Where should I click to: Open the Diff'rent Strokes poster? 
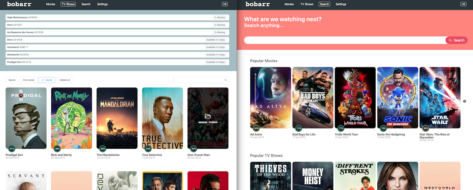tap(355, 176)
